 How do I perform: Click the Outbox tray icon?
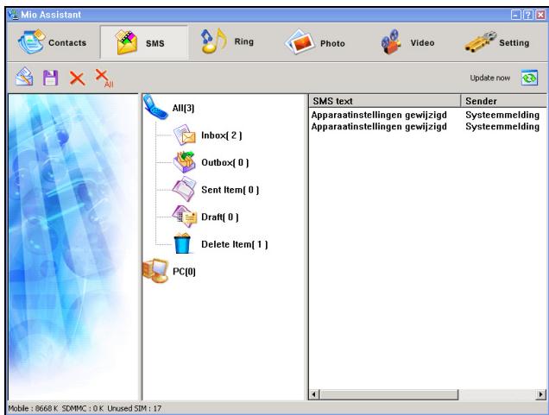[x=185, y=162]
